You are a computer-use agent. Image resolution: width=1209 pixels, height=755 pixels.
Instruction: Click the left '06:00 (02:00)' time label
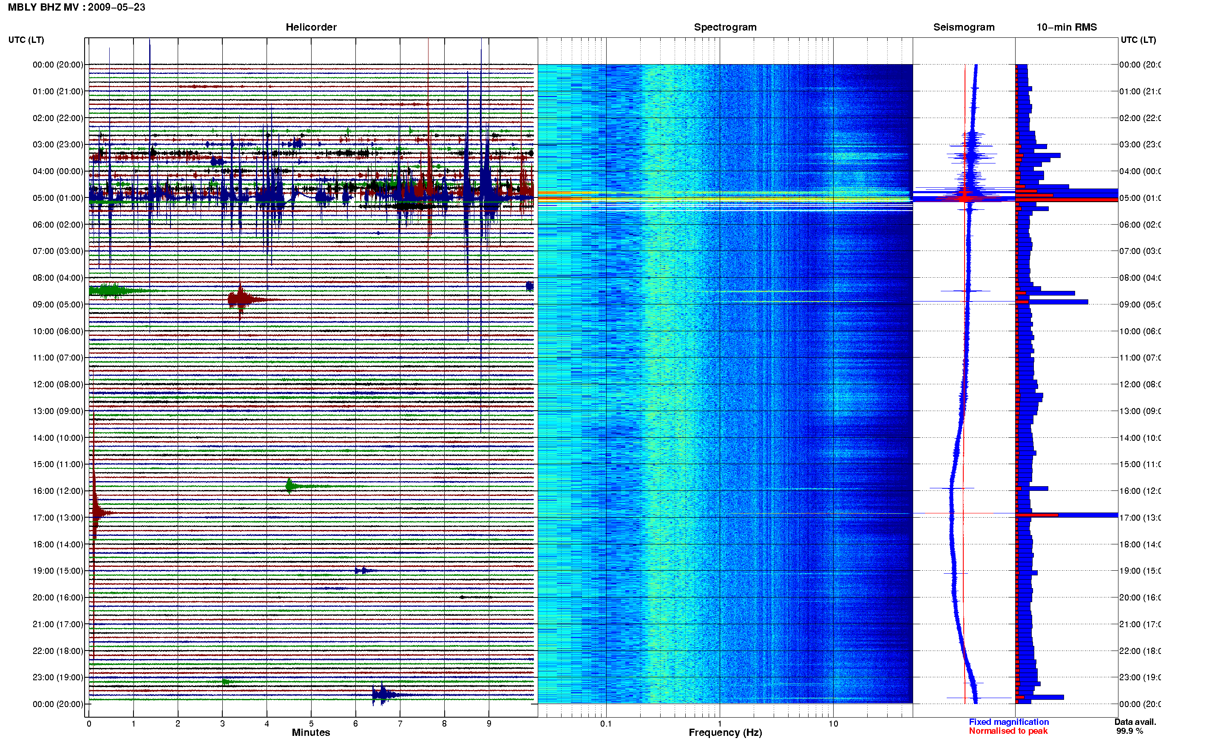pyautogui.click(x=58, y=225)
